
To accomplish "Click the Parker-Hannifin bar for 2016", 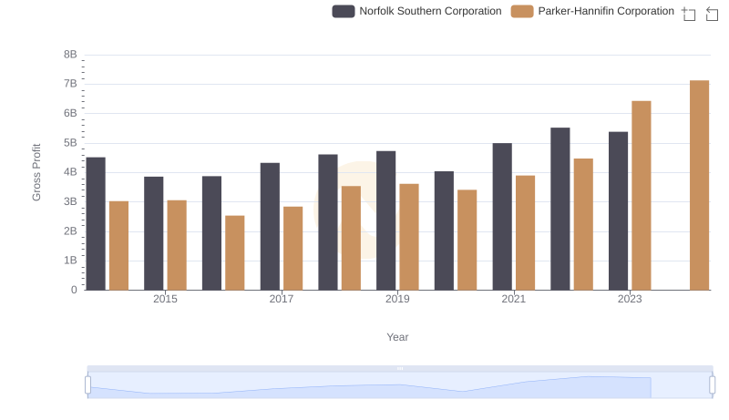I will click(235, 252).
